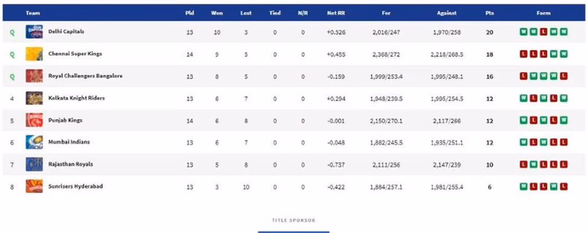Open the Delhi Capitals team name link
This screenshot has height=233, width=588.
pyautogui.click(x=66, y=32)
